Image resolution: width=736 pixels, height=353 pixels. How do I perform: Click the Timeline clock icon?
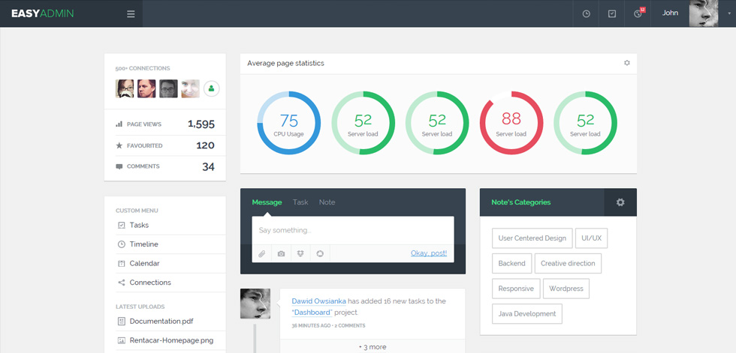[122, 244]
